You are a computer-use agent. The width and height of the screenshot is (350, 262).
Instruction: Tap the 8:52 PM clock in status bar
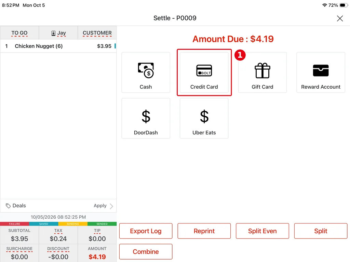(11, 5)
